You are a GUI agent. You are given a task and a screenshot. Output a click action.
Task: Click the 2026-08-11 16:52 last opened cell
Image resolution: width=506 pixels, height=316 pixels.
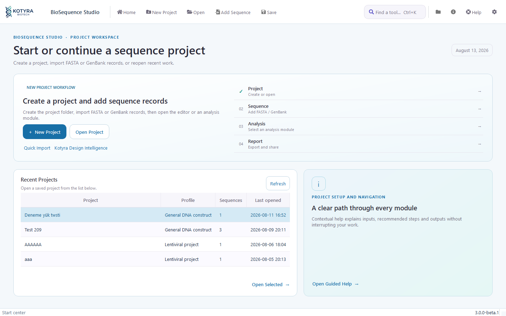coord(268,215)
